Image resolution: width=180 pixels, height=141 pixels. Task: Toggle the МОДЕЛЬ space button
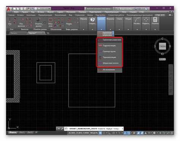point(94,133)
